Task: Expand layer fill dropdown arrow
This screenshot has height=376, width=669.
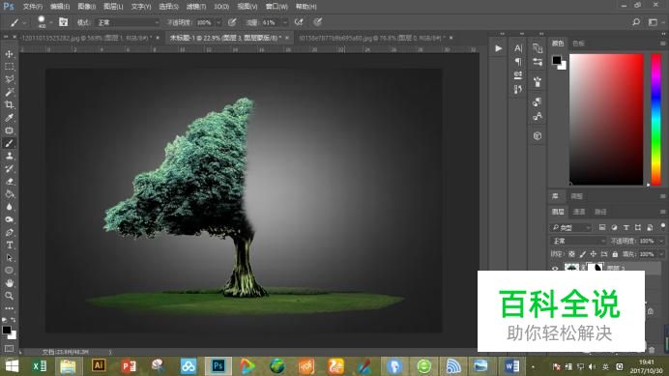Action: 661,254
